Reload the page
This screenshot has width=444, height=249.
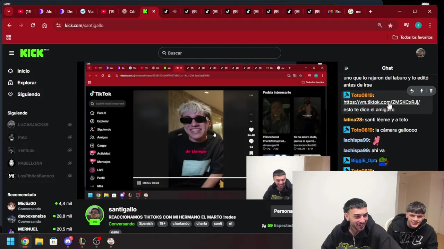pyautogui.click(x=33, y=25)
